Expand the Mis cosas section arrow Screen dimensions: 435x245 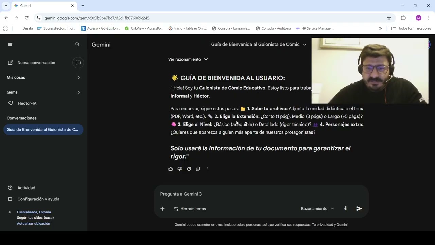point(79,78)
